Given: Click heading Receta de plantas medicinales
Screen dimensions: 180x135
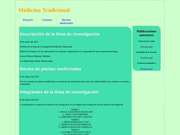Looking at the screenshot, I should pos(50,69).
